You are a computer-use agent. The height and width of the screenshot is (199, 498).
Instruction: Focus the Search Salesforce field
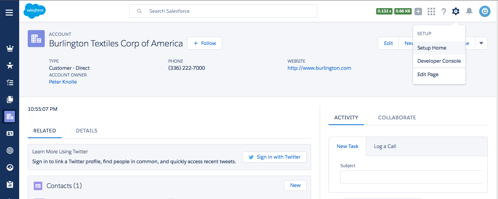[223, 11]
